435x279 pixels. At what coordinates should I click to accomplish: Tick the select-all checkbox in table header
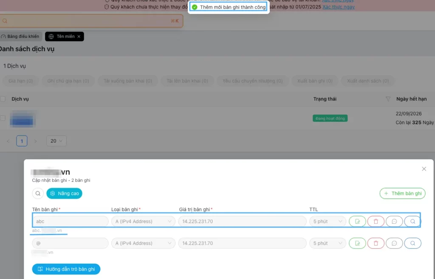(x=3, y=99)
